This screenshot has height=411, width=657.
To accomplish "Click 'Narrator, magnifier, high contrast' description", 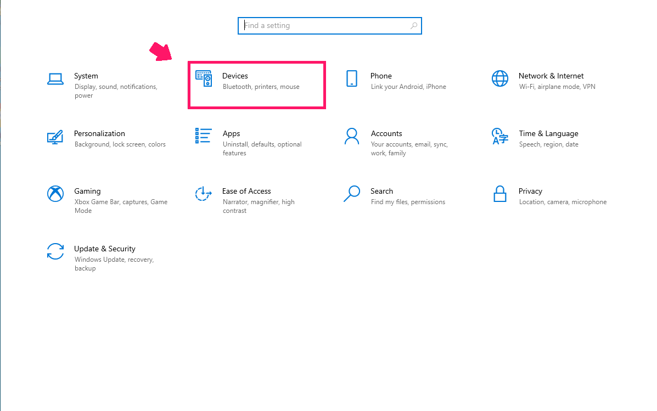I will tap(259, 206).
